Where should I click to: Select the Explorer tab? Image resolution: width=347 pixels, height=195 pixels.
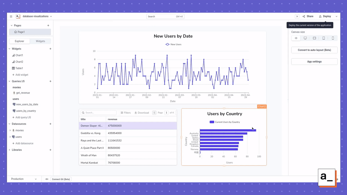(19, 41)
